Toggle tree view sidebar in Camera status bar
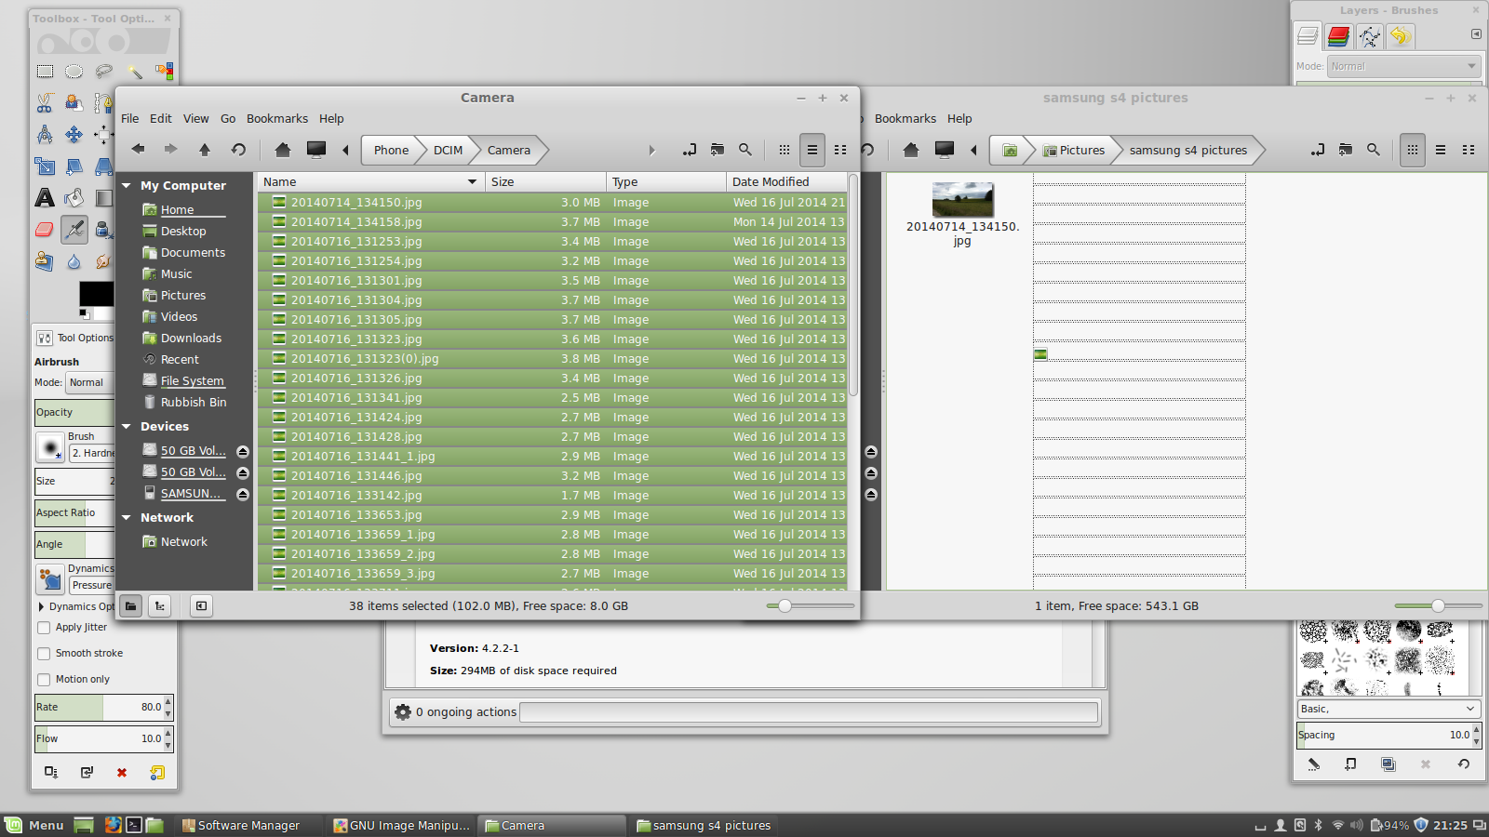Viewport: 1489px width, 837px height. point(160,606)
